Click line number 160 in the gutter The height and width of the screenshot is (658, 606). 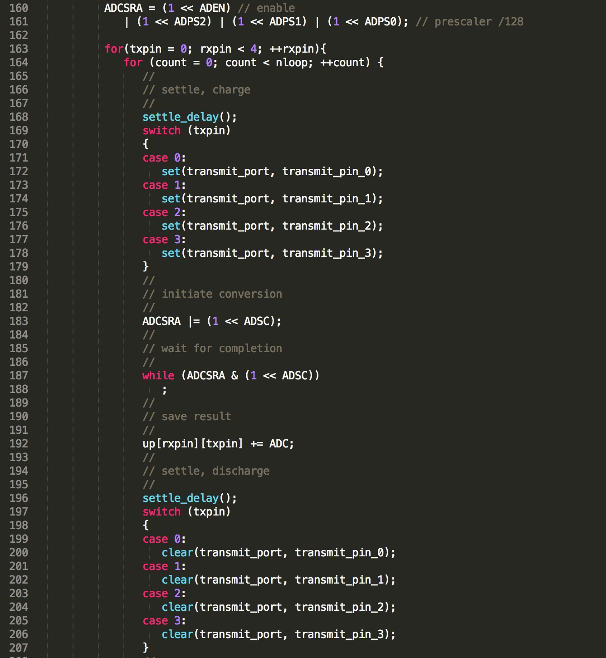point(19,8)
